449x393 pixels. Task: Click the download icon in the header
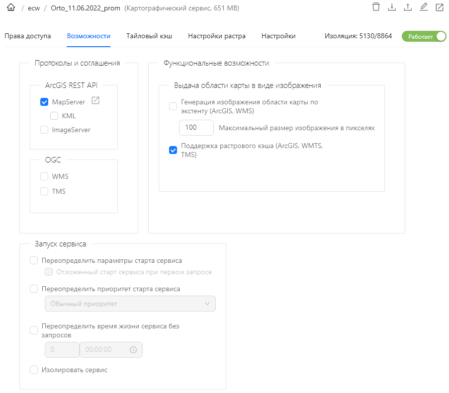point(392,7)
